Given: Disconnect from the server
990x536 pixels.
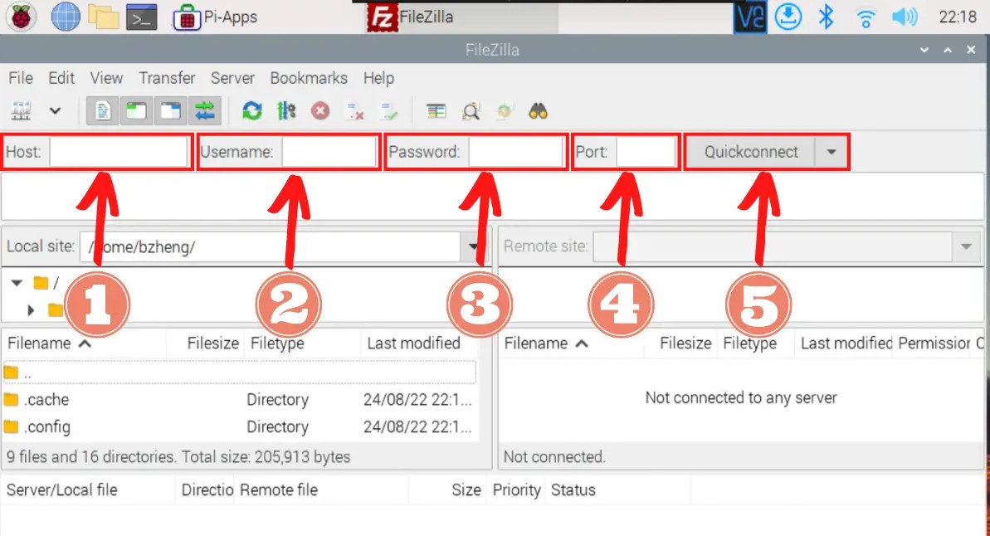Looking at the screenshot, I should coord(355,110).
